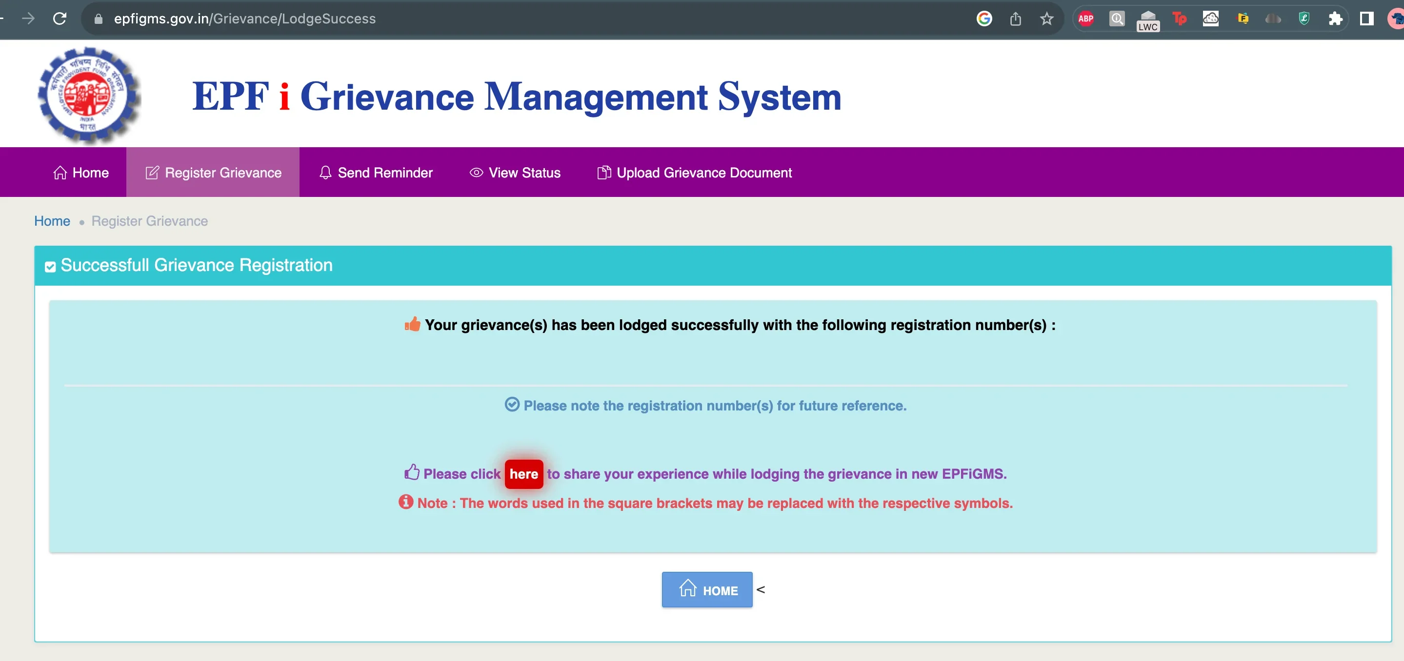This screenshot has height=661, width=1404.
Task: Open Upload Grievance Document menu item
Action: click(x=694, y=173)
